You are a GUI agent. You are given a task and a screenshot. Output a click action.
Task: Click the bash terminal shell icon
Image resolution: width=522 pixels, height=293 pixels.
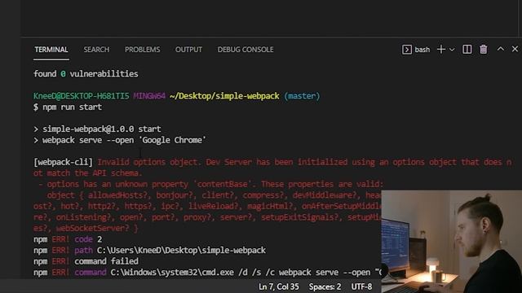tap(407, 50)
